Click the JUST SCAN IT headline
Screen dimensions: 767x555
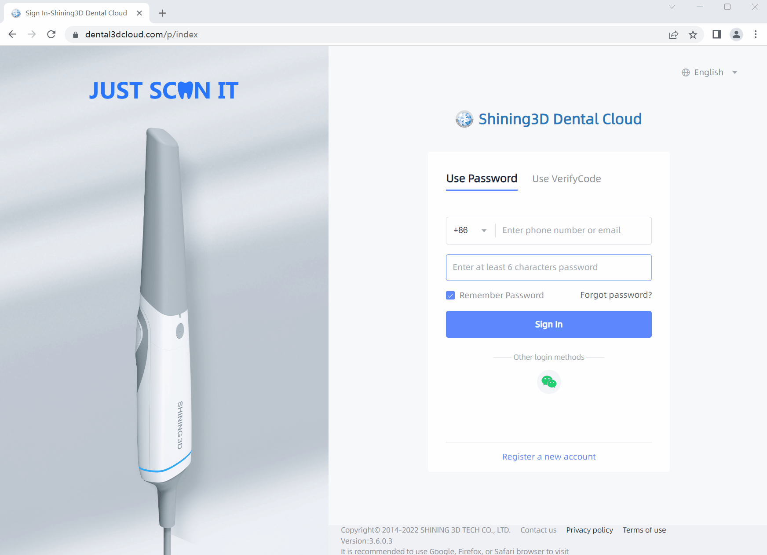point(164,91)
